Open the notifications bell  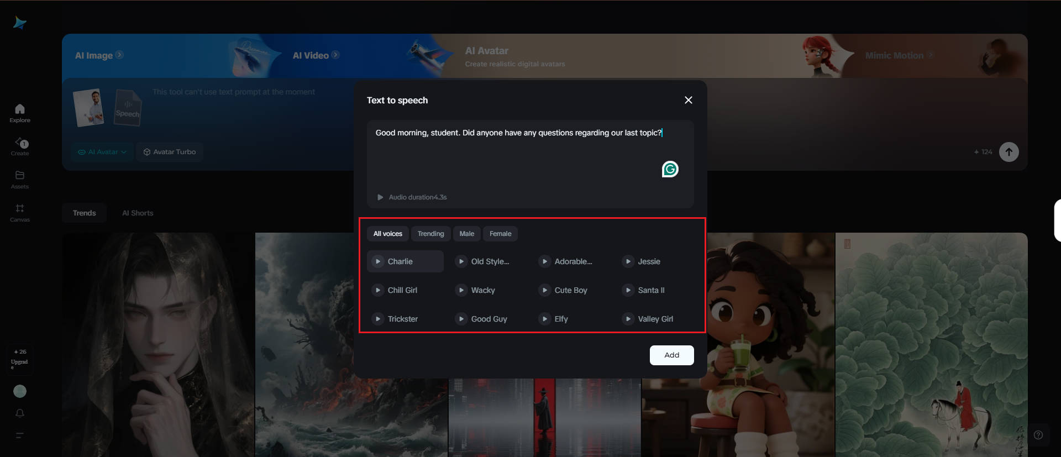pos(20,413)
